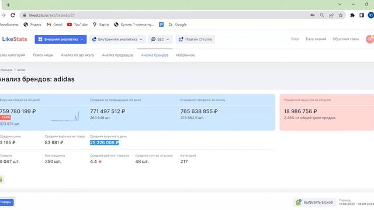
Task: Open the period date range 17.08.2022 - 16.09.2022
Action: coord(356,204)
